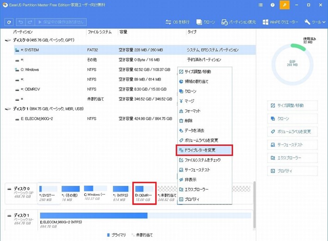
Task: Open the hamburger list menu in title bar
Action: pos(260,5)
